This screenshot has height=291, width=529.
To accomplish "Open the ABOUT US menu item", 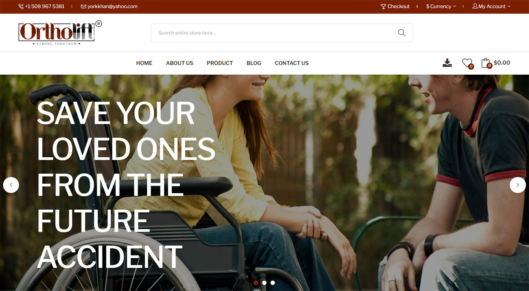I will pyautogui.click(x=179, y=63).
